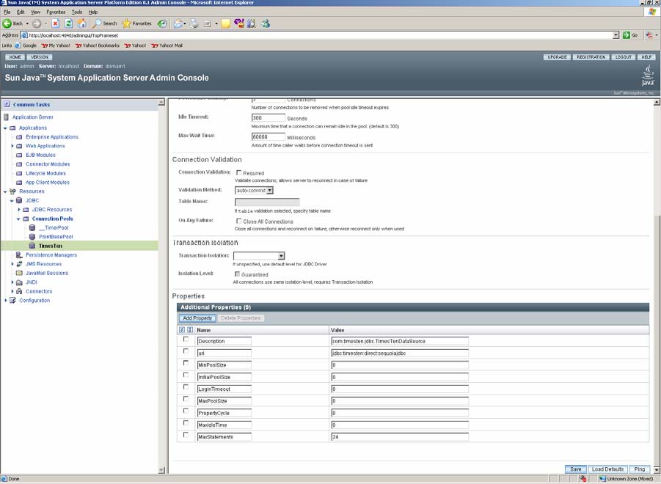Select the LoginTimeout property row checkbox
The height and width of the screenshot is (484, 661).
click(186, 386)
